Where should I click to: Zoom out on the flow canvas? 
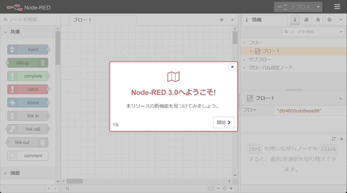click(x=218, y=188)
